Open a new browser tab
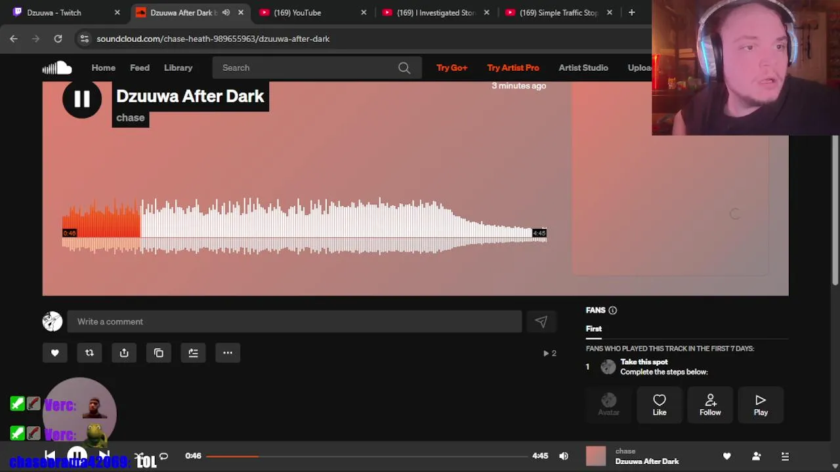 [x=631, y=12]
